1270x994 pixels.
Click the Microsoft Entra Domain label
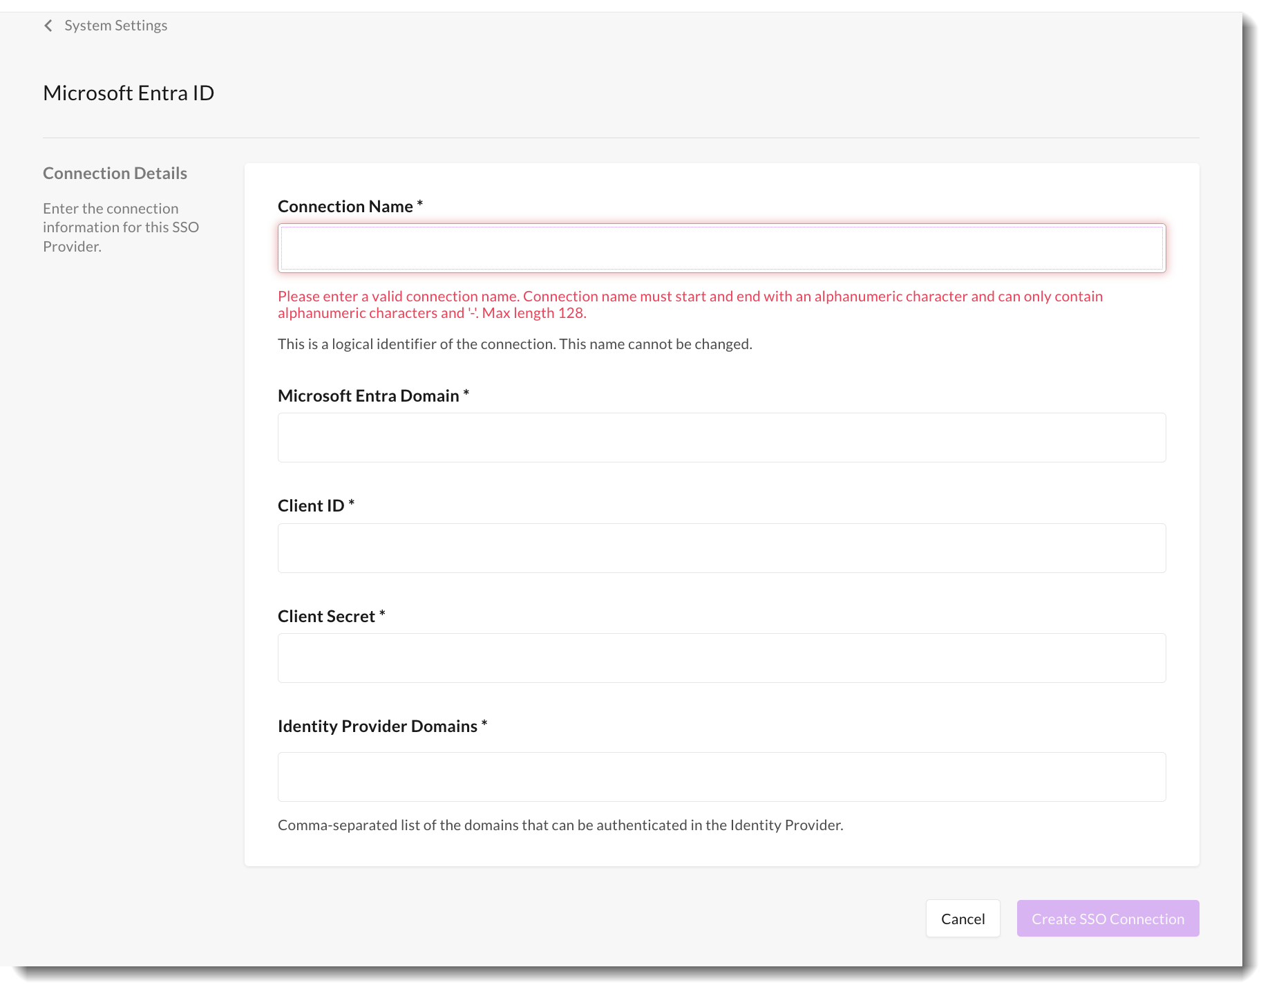pyautogui.click(x=368, y=396)
